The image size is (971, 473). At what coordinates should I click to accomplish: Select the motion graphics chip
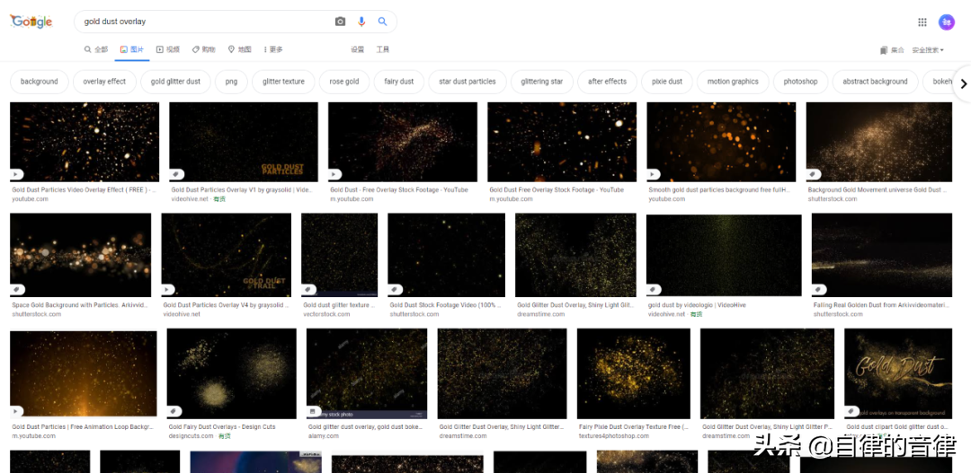pos(733,82)
